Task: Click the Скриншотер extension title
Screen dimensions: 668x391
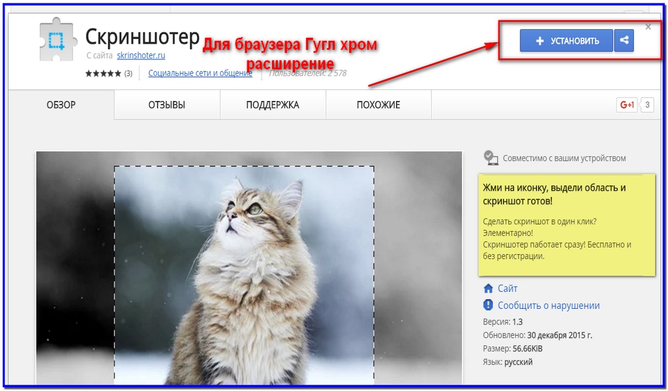Action: [x=142, y=37]
